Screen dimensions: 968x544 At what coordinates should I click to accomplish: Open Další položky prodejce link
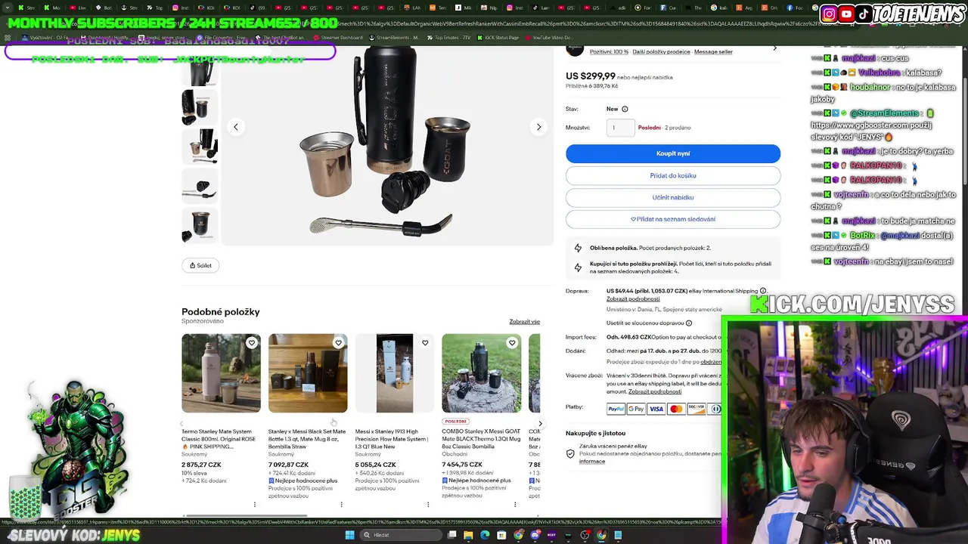point(661,51)
